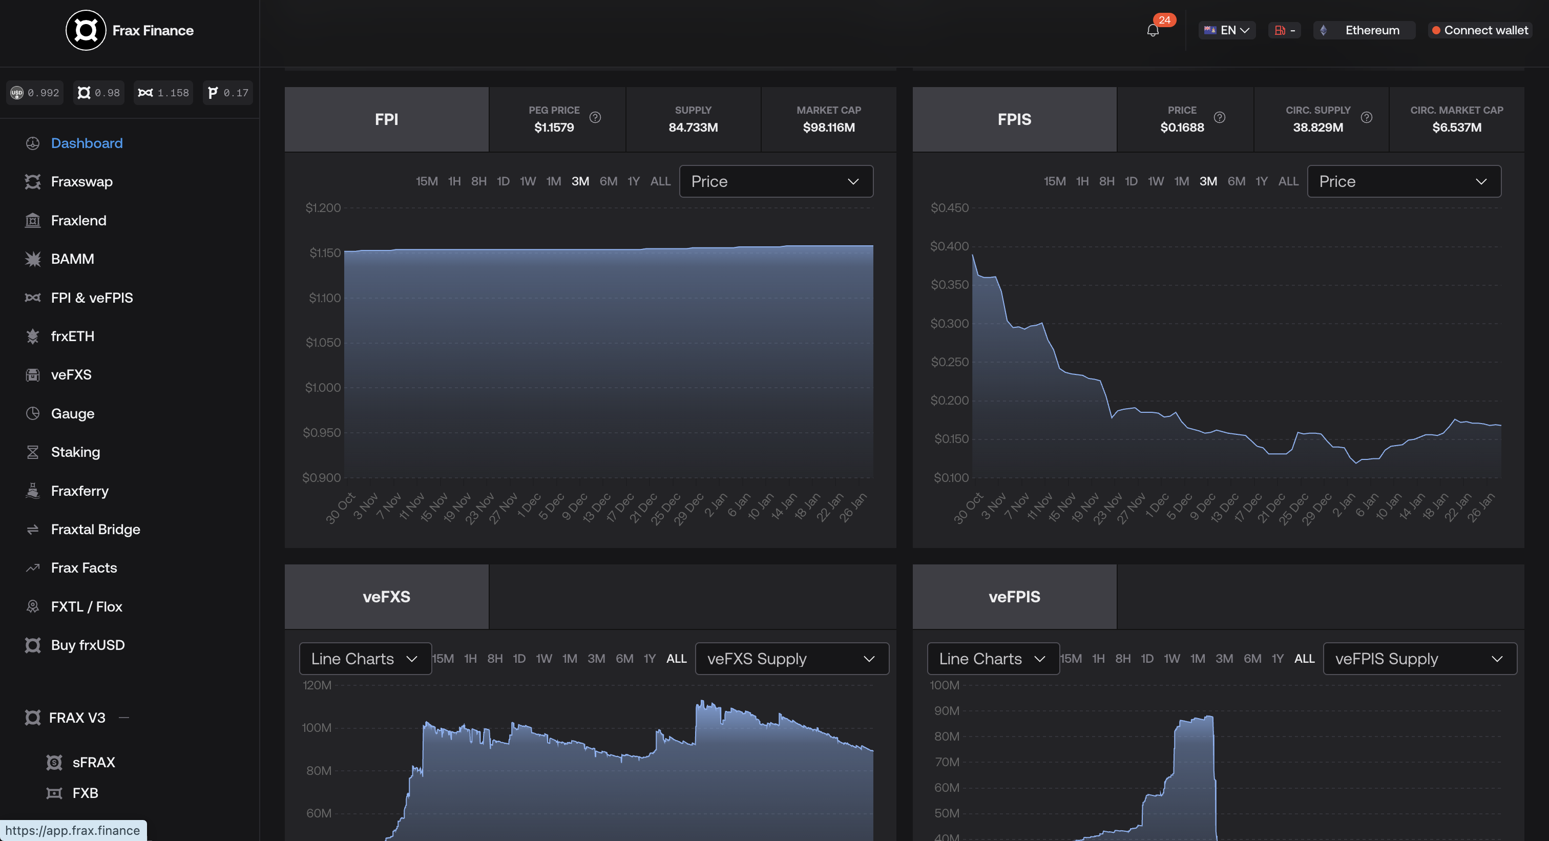
Task: Click the Frax Finance logo icon
Action: [x=86, y=30]
